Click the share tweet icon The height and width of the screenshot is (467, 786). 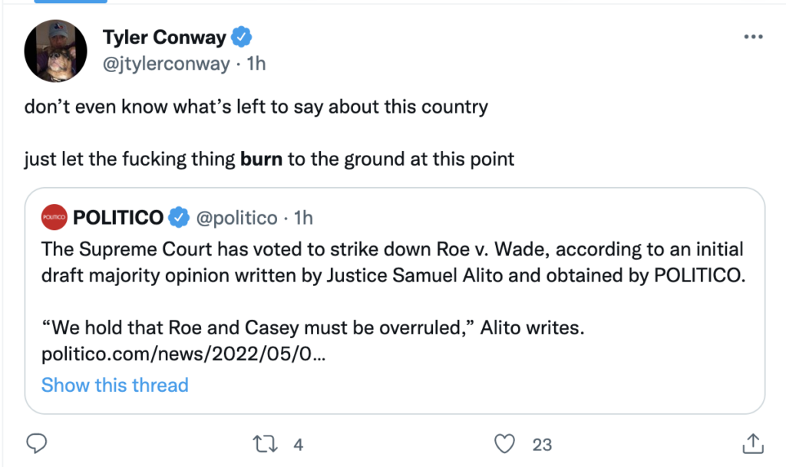tap(753, 443)
